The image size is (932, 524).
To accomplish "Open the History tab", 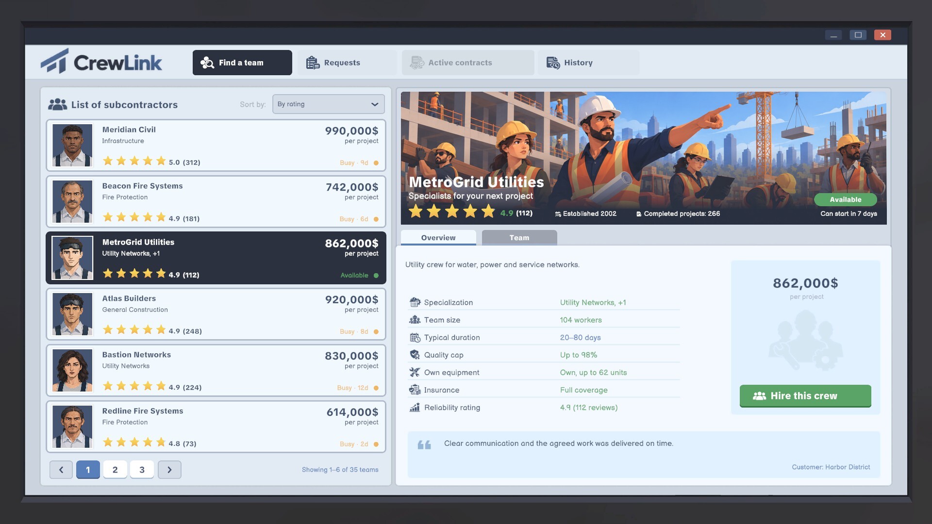I will tap(588, 63).
